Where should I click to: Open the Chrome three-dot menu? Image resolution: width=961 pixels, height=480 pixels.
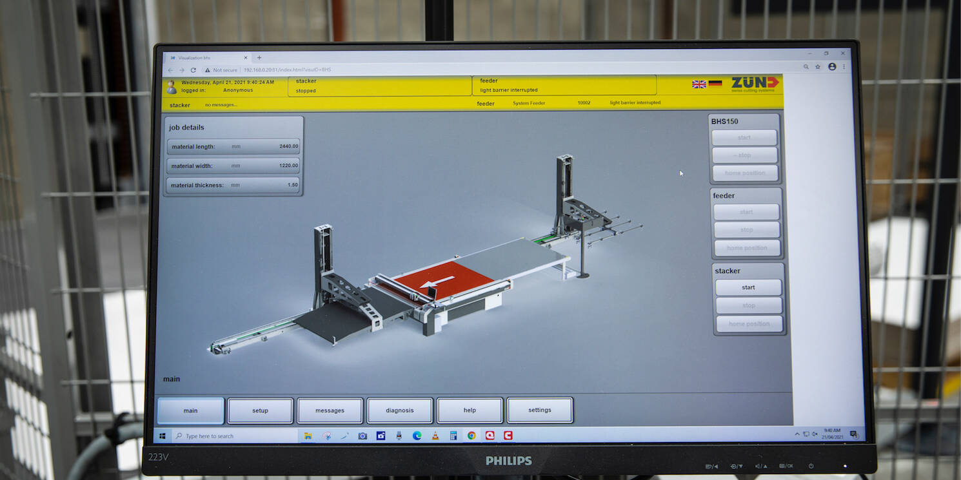click(x=844, y=66)
